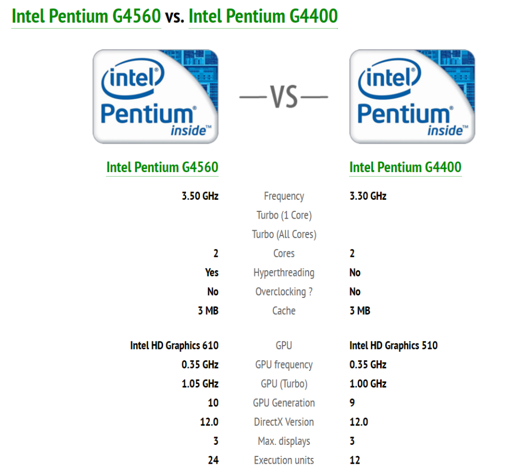Click the right Intel Pentium inside badge
The height and width of the screenshot is (470, 507).
coord(412,97)
